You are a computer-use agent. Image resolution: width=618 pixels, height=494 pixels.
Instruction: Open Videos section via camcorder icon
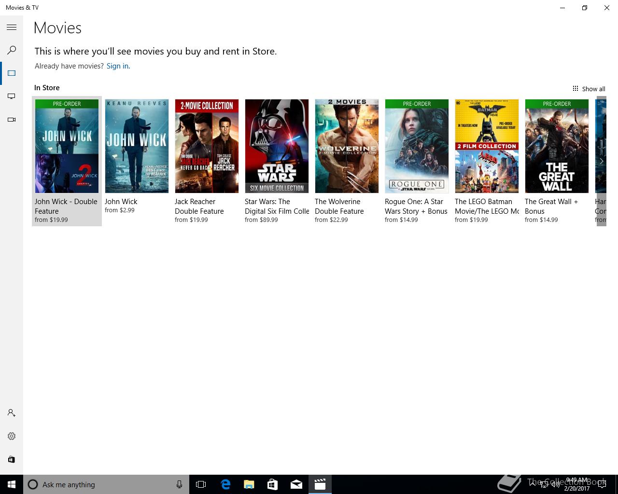click(x=12, y=120)
